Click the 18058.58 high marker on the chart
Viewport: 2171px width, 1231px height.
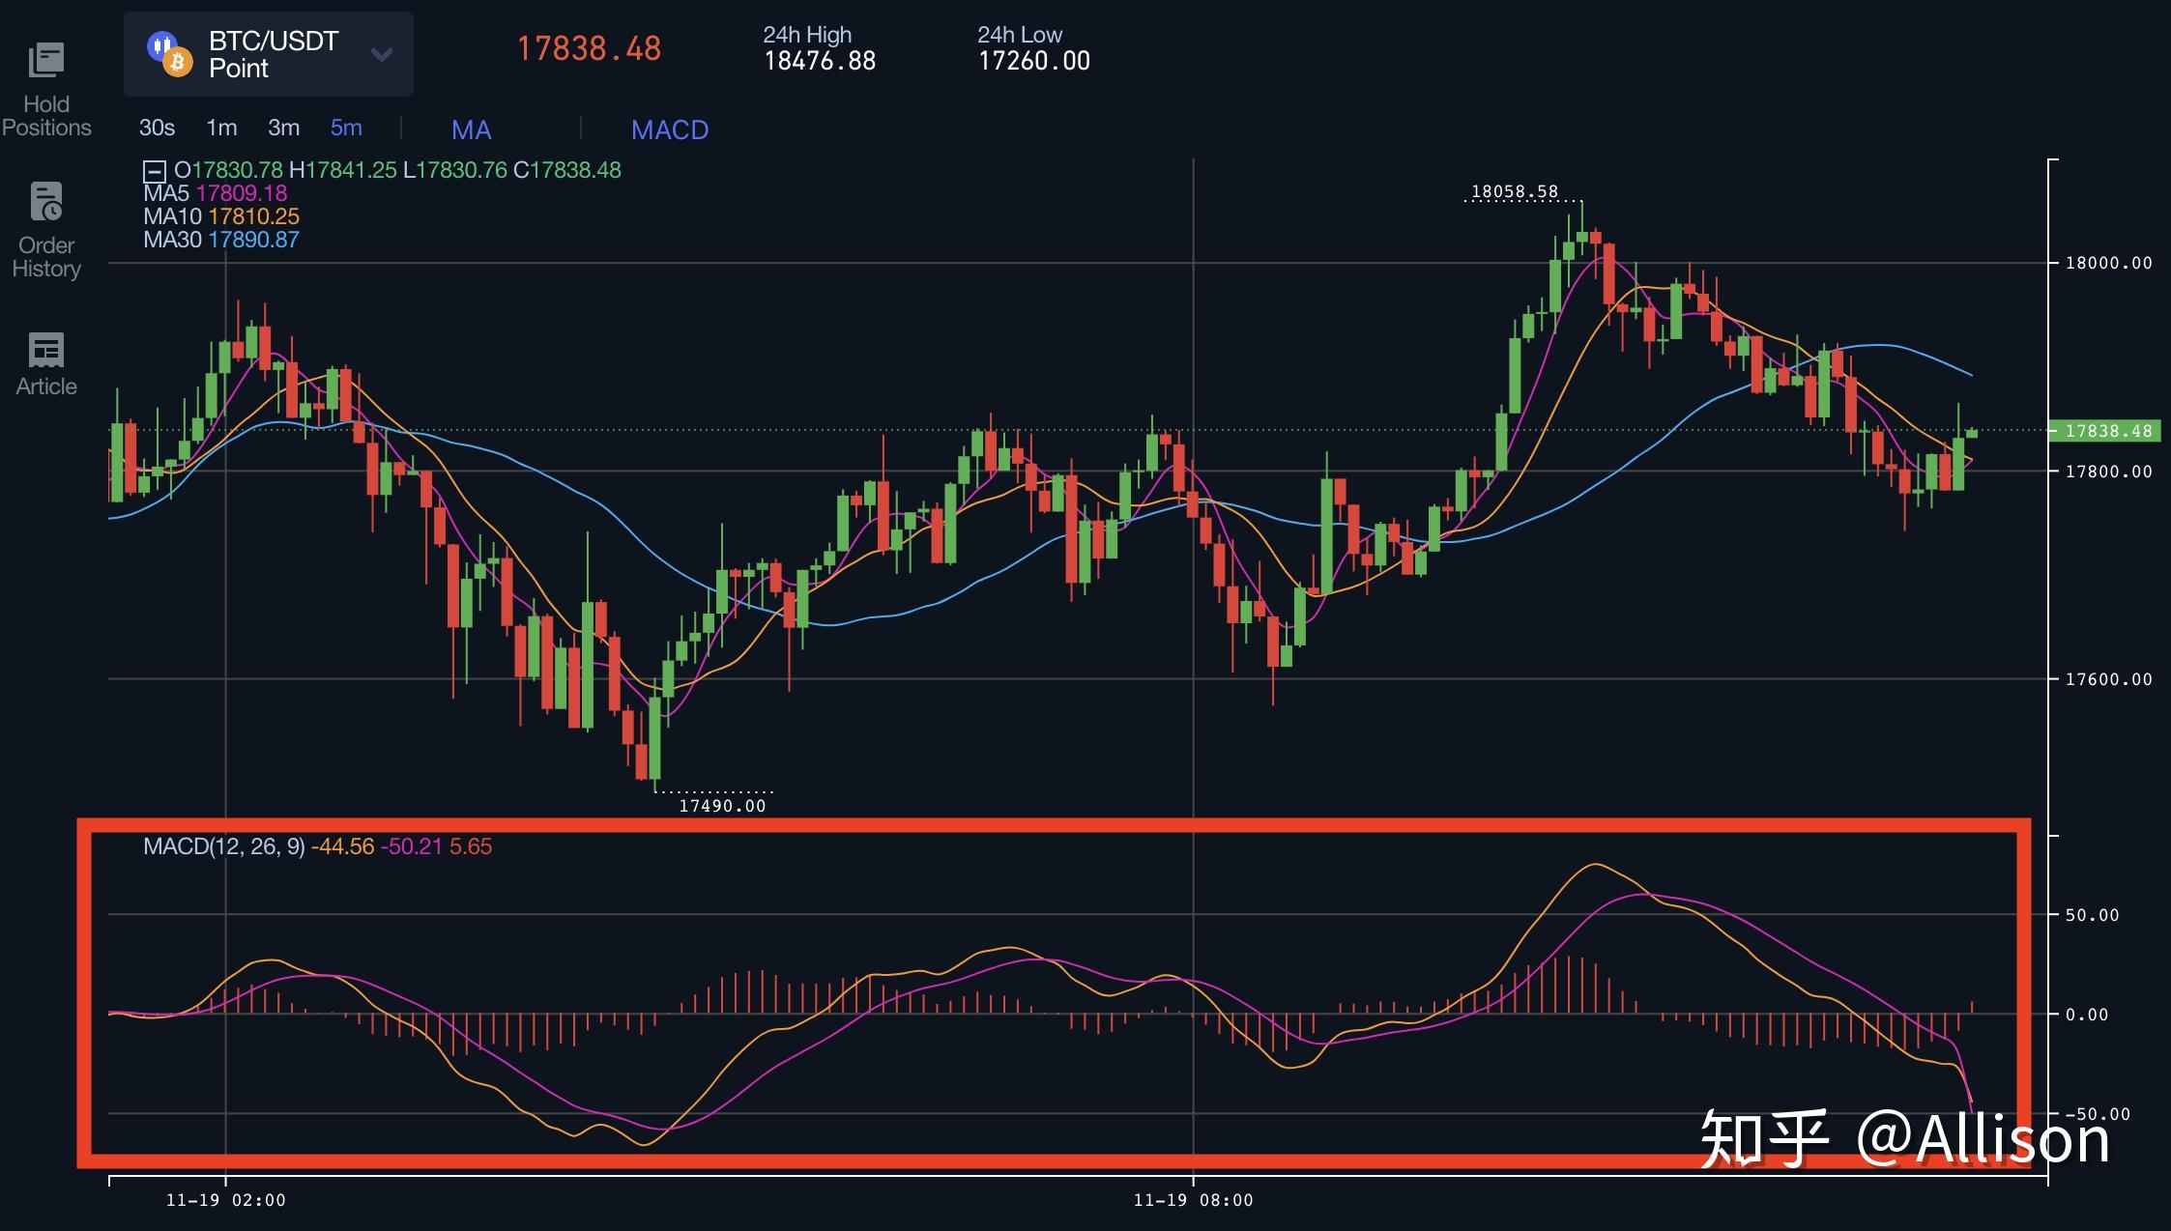pyautogui.click(x=1515, y=191)
